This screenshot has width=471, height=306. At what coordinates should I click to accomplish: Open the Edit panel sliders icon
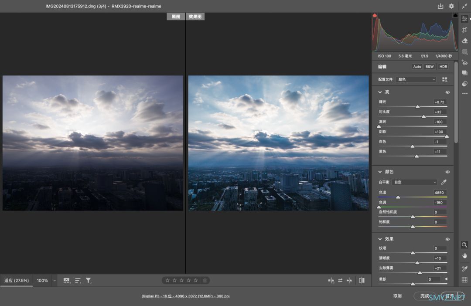[x=465, y=19]
